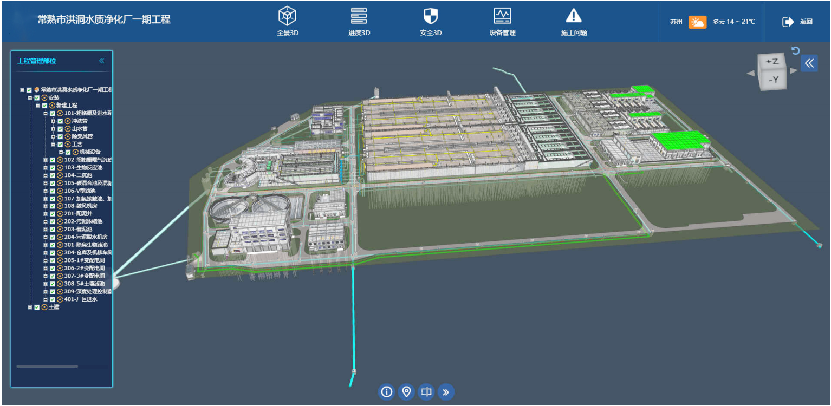Viewport: 831px width, 406px height.
Task: Select the 204-污泥脱水机房 tree item
Action: pyautogui.click(x=86, y=237)
